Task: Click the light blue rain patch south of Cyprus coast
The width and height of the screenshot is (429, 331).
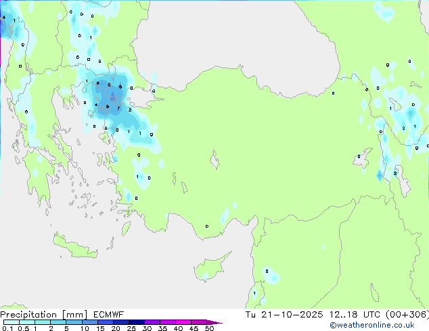Action: 204,276
